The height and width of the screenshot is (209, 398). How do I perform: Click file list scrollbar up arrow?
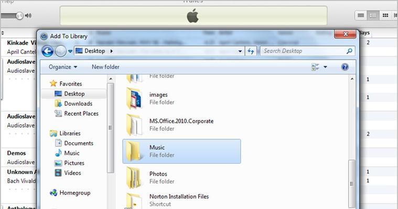pos(352,79)
